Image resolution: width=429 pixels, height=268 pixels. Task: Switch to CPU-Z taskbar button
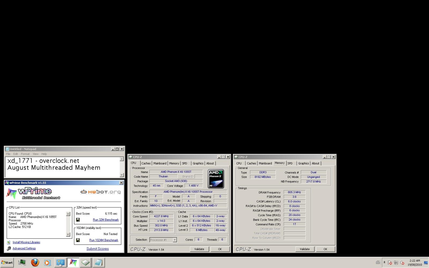click(86, 262)
